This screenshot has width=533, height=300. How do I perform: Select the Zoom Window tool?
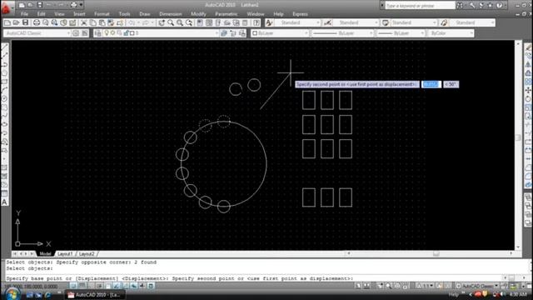[x=180, y=22]
